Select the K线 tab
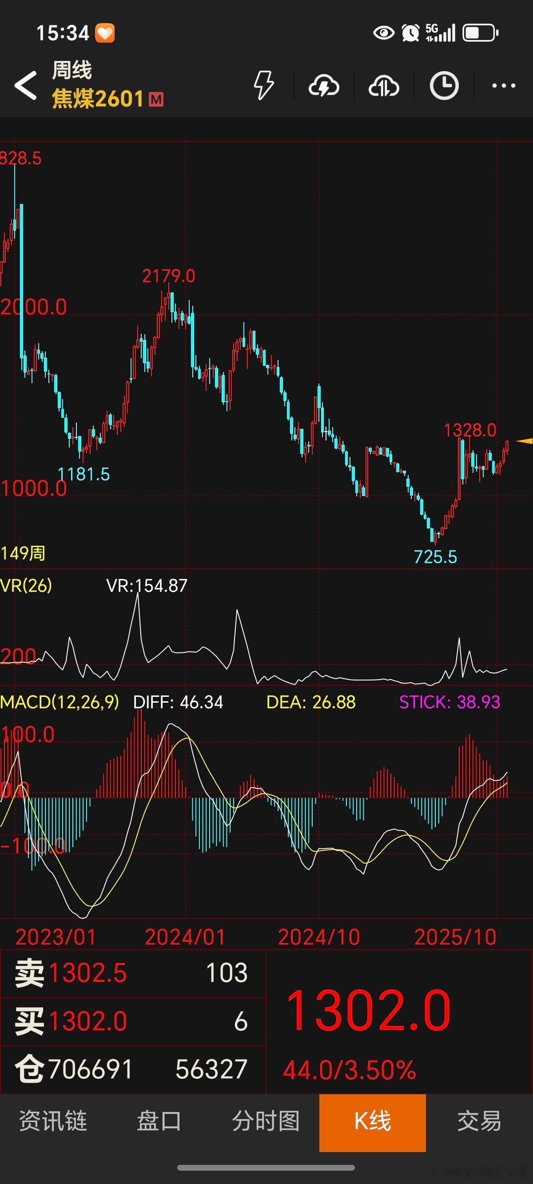This screenshot has width=533, height=1184. (373, 1122)
